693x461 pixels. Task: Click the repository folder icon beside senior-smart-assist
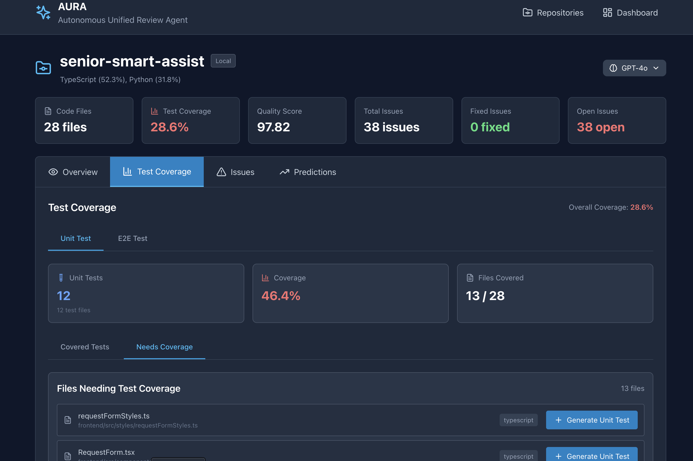pyautogui.click(x=43, y=68)
